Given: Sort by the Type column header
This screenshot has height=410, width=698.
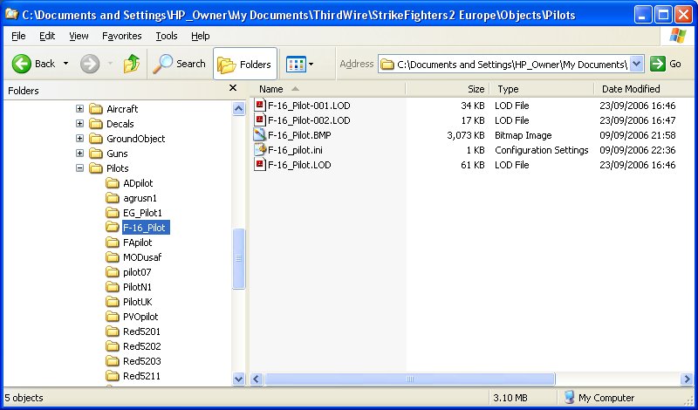Looking at the screenshot, I should tap(542, 89).
